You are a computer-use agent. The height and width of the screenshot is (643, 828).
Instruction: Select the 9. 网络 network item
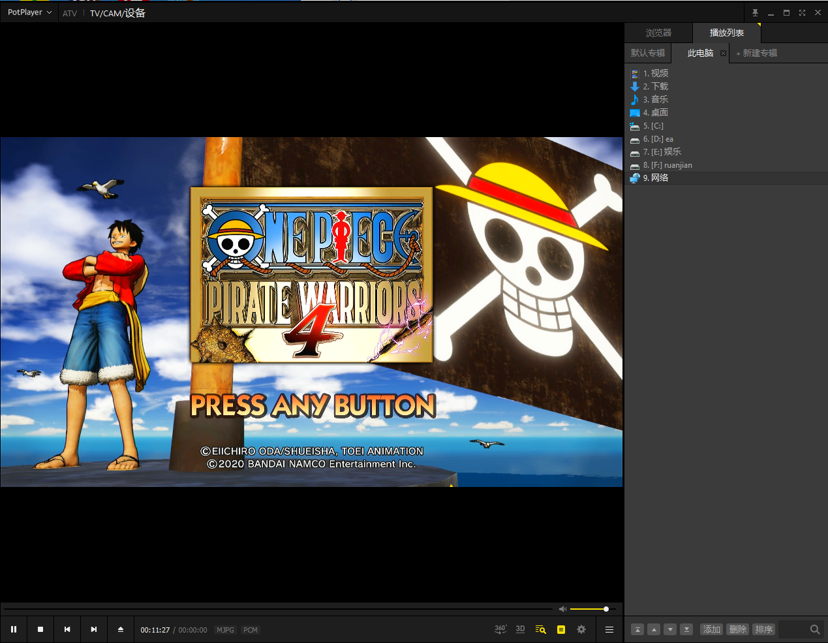click(726, 178)
